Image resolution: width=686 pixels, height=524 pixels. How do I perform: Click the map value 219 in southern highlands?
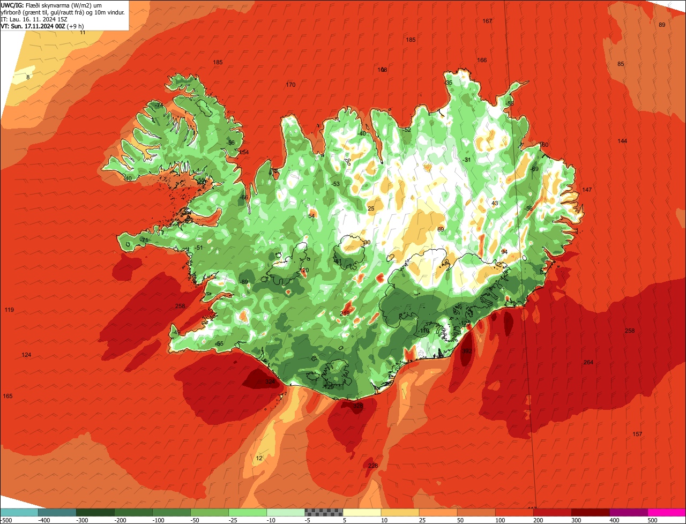[345, 313]
